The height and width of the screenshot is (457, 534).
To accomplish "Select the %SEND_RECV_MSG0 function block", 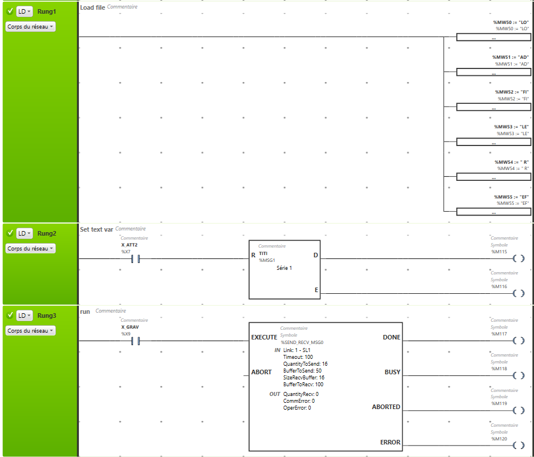I will coord(326,387).
